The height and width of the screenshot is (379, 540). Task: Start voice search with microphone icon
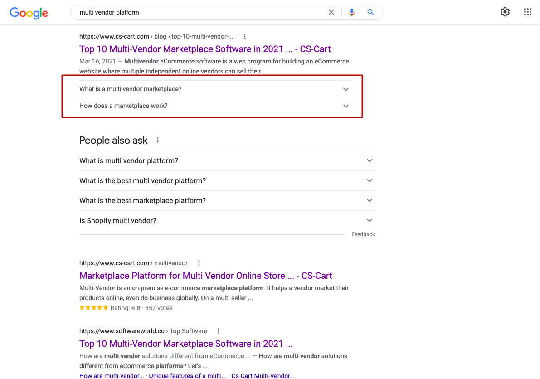(x=352, y=12)
